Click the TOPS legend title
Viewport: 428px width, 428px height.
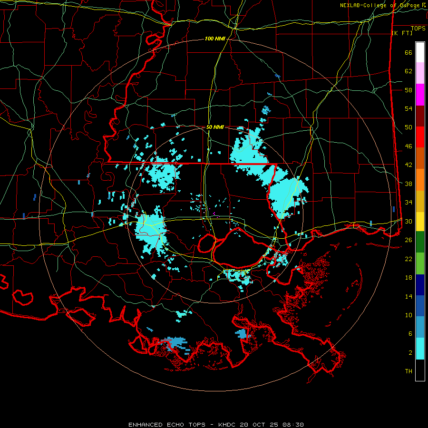tap(418, 29)
